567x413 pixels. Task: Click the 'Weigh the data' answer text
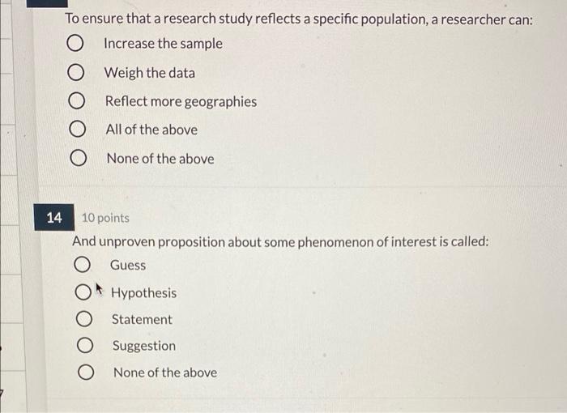click(x=150, y=73)
